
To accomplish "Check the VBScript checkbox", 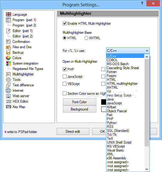I will coord(64,84).
